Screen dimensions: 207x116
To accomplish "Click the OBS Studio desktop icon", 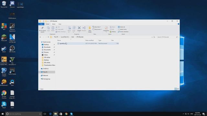I will click(12, 49).
